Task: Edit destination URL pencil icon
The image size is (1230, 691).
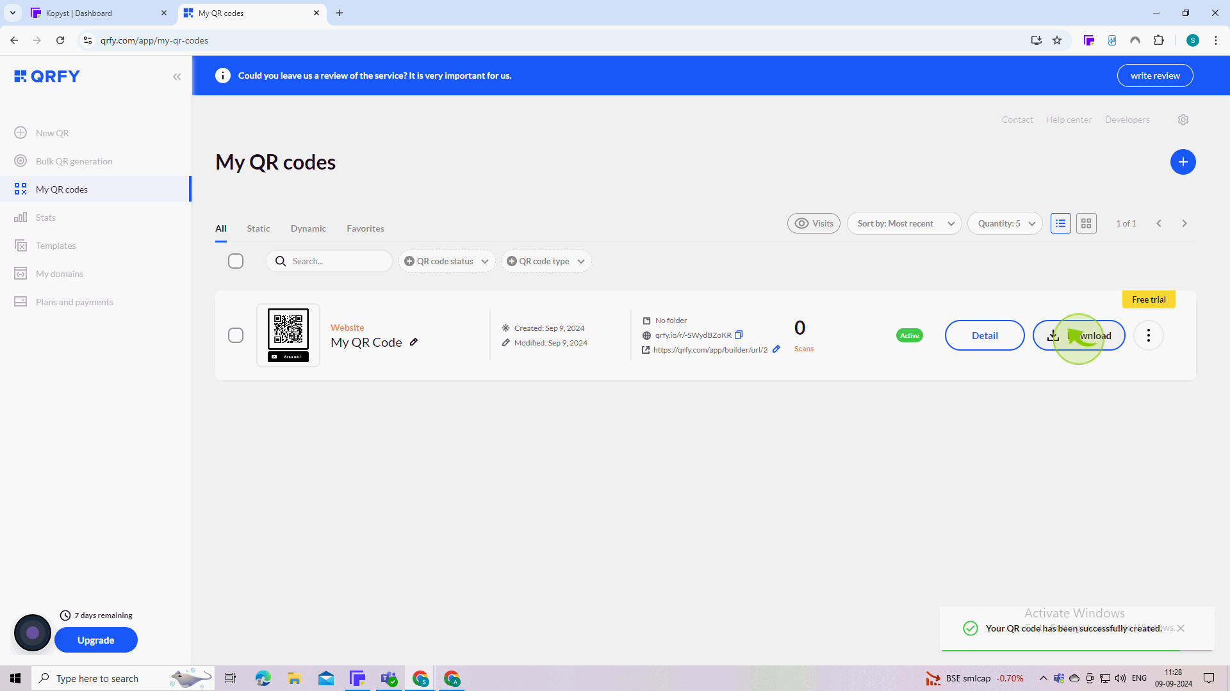Action: pyautogui.click(x=776, y=349)
